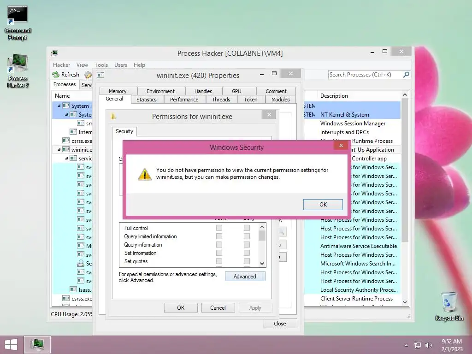
Task: Click the search magnifier icon in Process Hacker
Action: [x=406, y=74]
